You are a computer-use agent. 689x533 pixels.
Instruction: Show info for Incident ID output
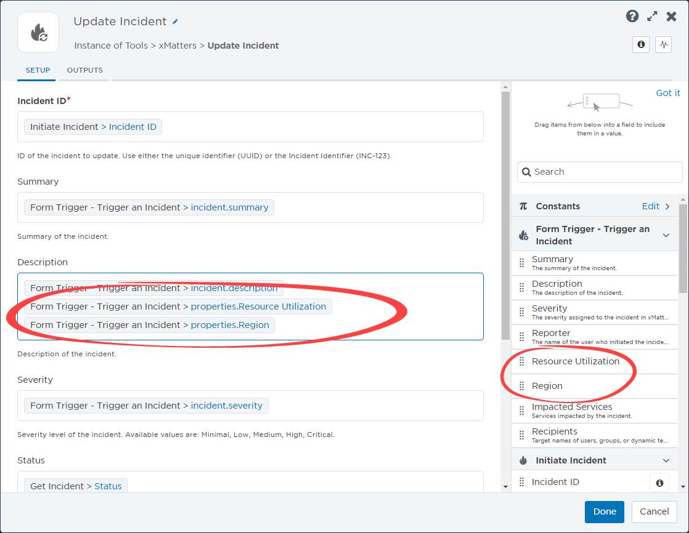tap(659, 483)
